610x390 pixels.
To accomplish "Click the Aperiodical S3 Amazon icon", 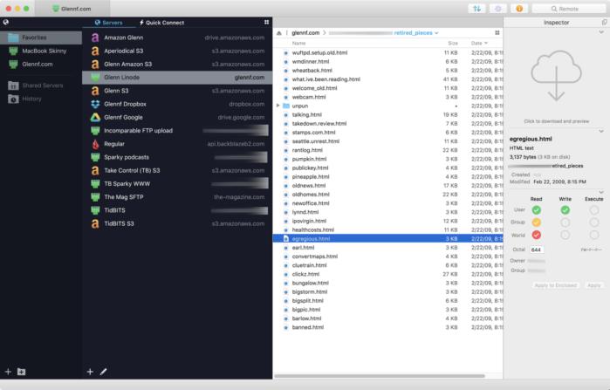I will click(95, 51).
